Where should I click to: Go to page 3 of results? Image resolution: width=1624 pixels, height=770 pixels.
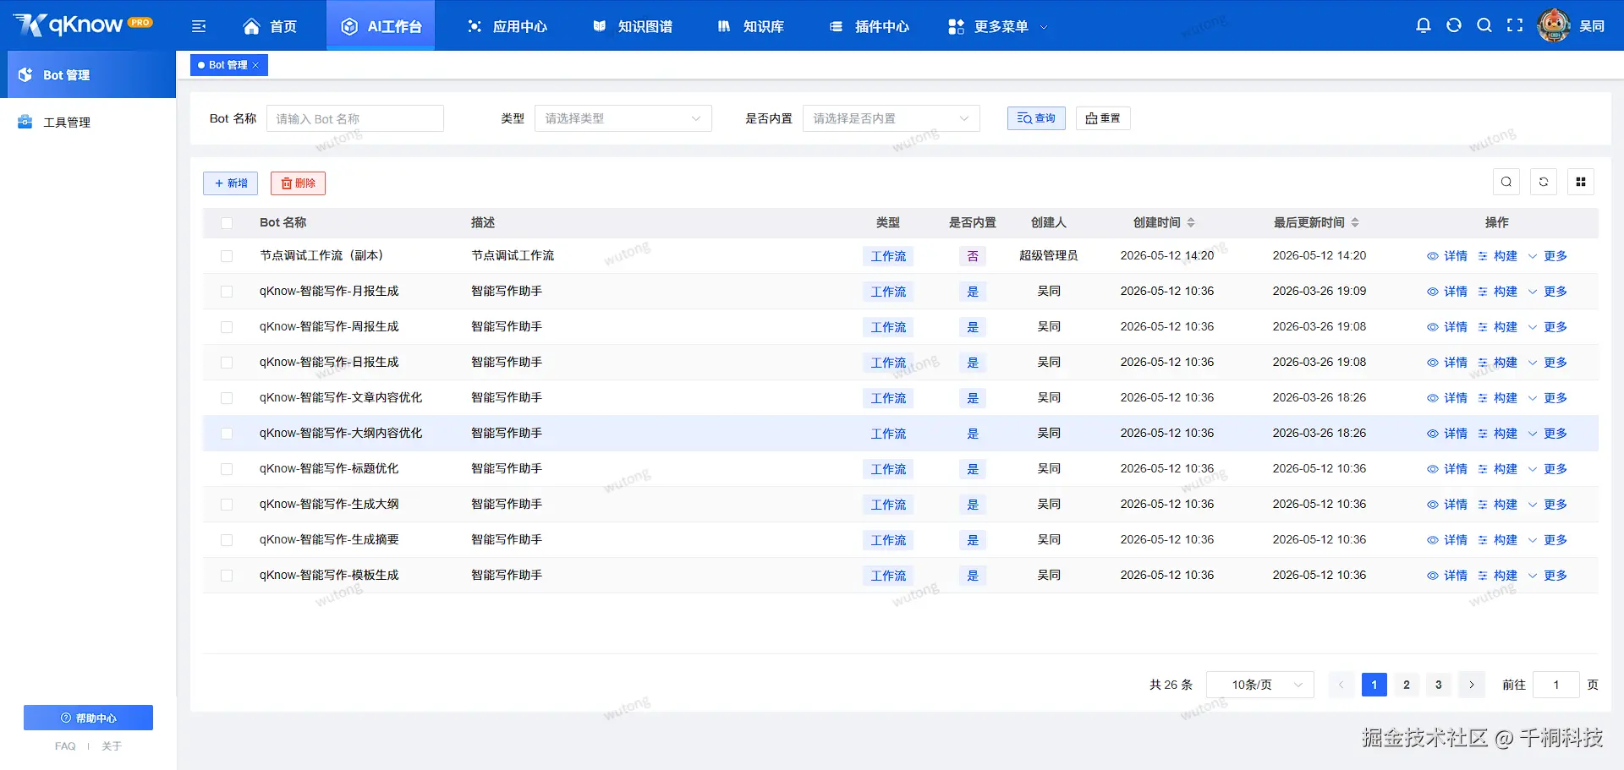1439,685
